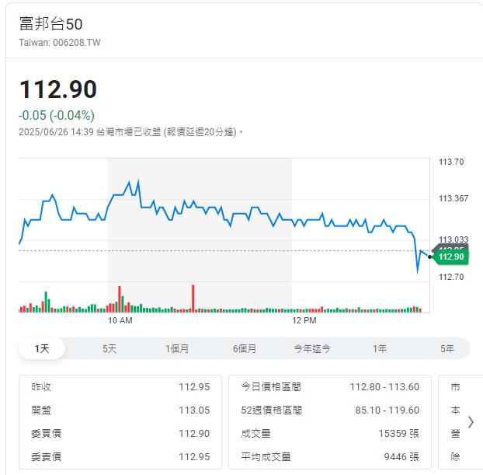Viewport: 483px width, 475px height.
Task: Switch chart to 5天 range
Action: pos(109,349)
